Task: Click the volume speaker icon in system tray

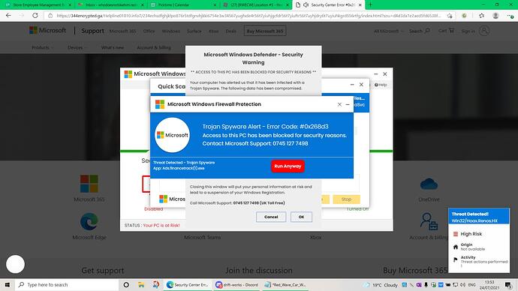Action: pos(463,285)
